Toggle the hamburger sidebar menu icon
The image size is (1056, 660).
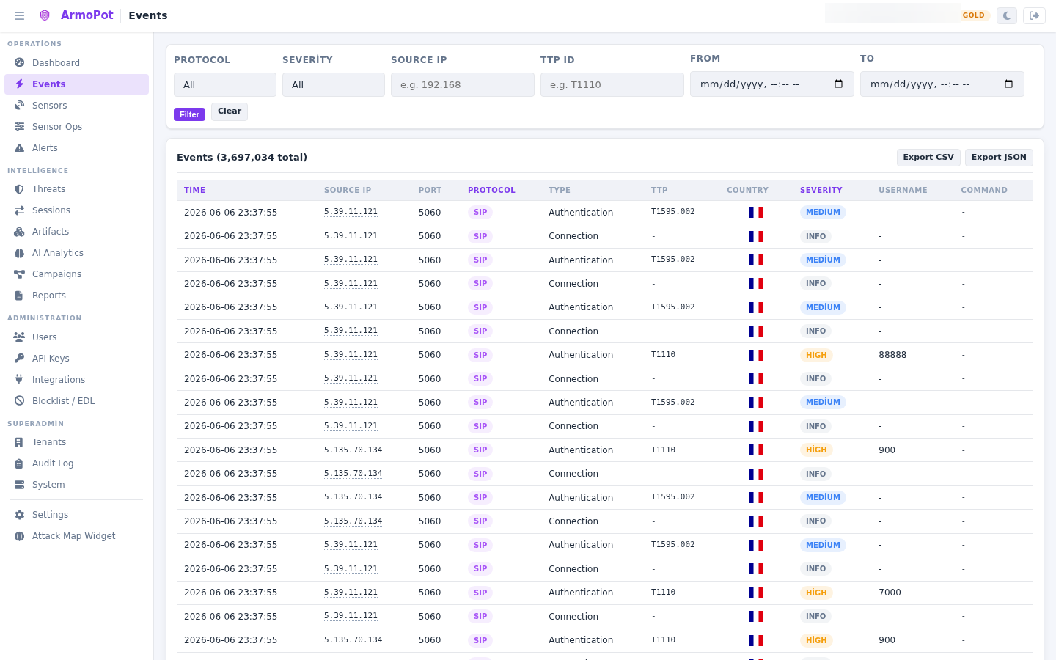(x=20, y=15)
